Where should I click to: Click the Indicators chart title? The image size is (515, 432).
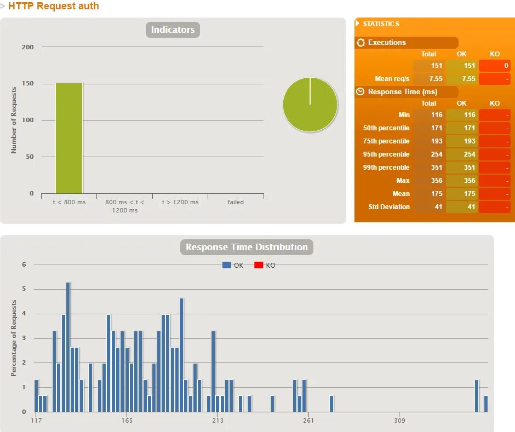173,30
